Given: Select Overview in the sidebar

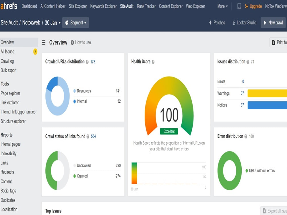Looking at the screenshot, I should [x=19, y=42].
